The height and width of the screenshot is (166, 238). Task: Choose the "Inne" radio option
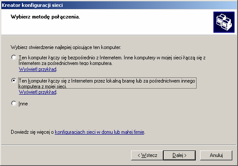(14, 104)
